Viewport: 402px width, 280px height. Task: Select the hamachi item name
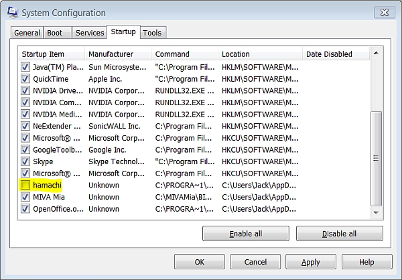point(47,185)
